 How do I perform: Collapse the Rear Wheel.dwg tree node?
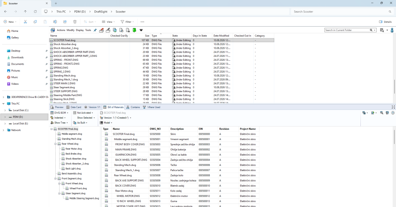pos(56,144)
